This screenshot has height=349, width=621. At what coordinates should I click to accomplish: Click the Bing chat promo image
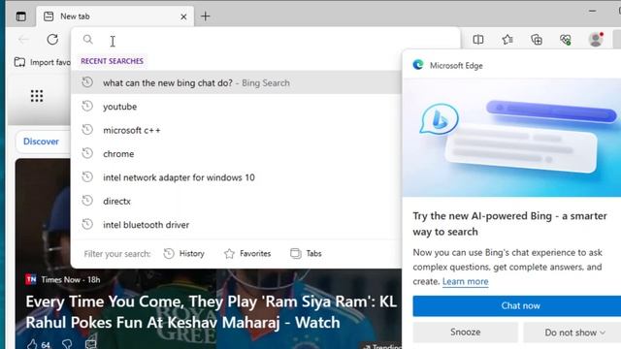point(511,138)
